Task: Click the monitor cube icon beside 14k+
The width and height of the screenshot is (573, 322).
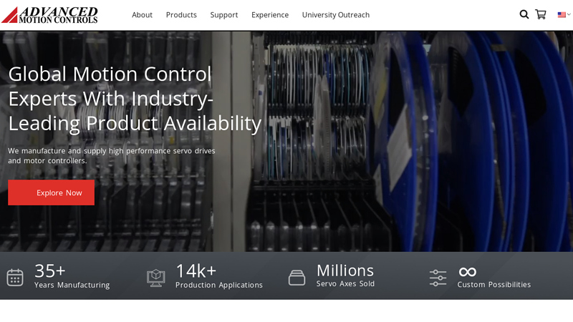Action: [155, 278]
